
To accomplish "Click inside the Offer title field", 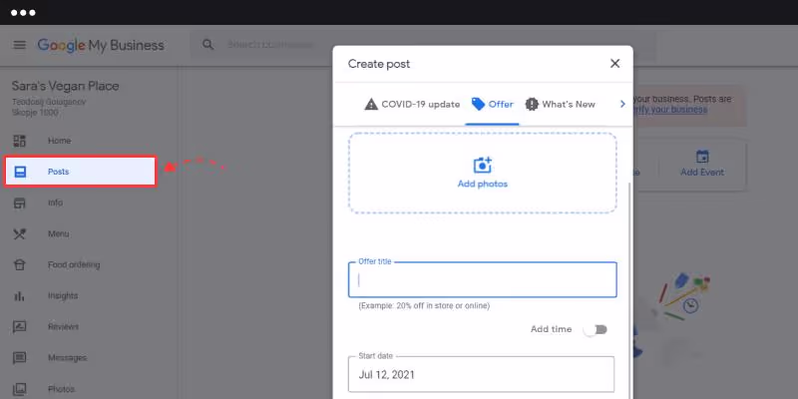I will pos(483,280).
